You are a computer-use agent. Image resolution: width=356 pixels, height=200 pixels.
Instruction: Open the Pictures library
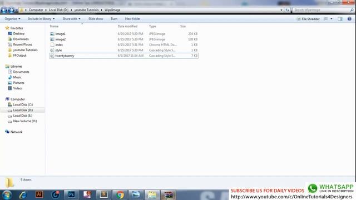point(18,83)
